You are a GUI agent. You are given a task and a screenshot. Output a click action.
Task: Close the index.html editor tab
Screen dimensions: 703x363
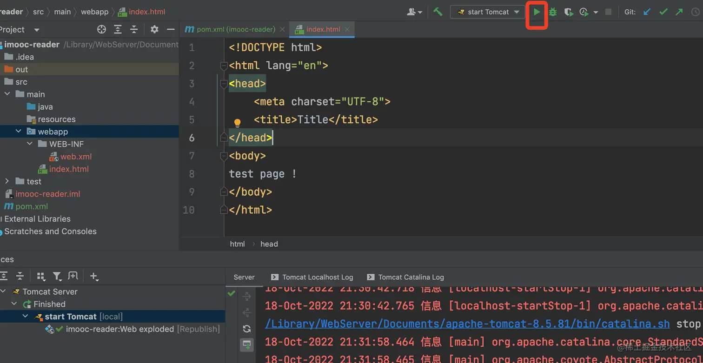(x=347, y=29)
